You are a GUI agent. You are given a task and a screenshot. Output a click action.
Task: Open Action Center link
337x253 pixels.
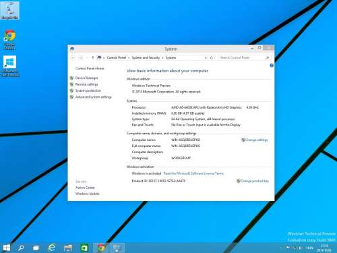pos(85,188)
